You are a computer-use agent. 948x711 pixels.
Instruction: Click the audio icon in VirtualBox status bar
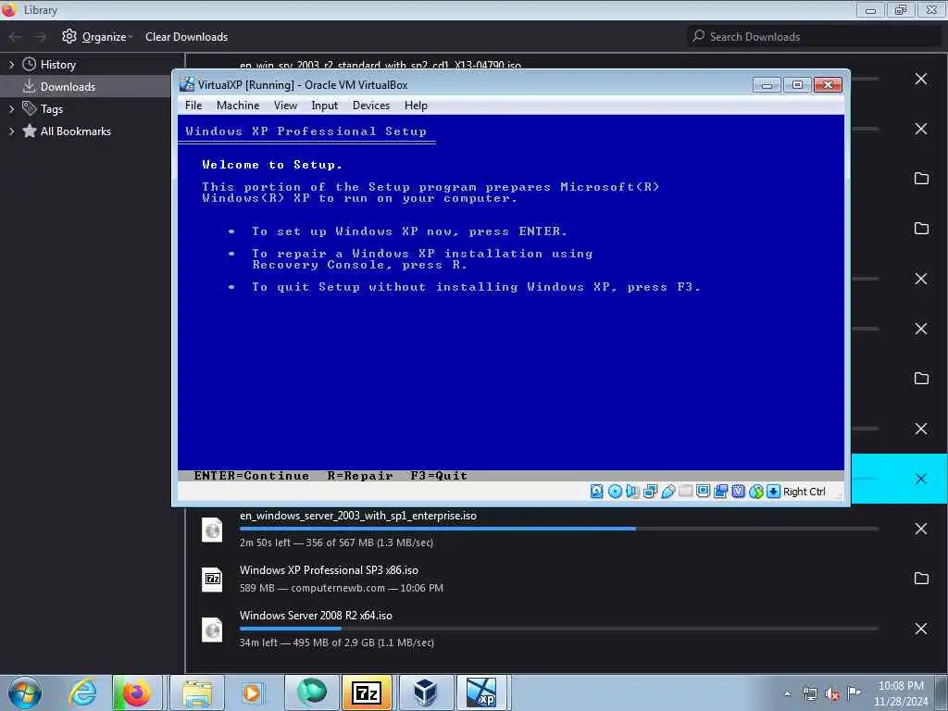coord(632,492)
